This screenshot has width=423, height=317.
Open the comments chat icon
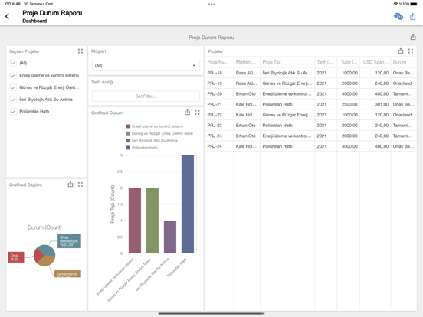398,16
